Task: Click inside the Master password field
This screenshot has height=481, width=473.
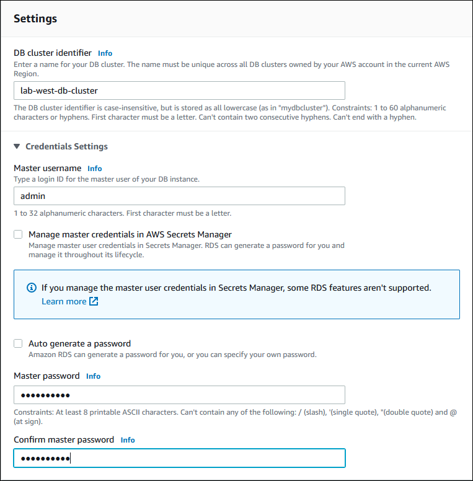Action: (179, 395)
